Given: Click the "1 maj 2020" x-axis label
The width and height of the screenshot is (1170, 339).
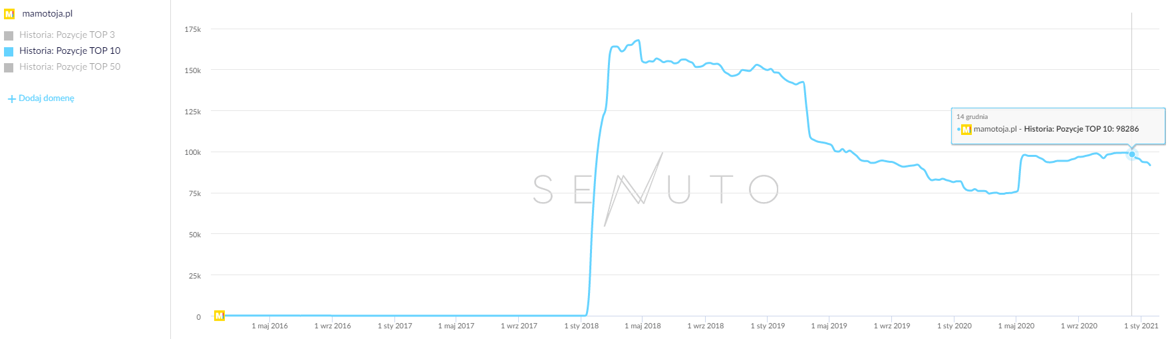Looking at the screenshot, I should click(x=1016, y=326).
